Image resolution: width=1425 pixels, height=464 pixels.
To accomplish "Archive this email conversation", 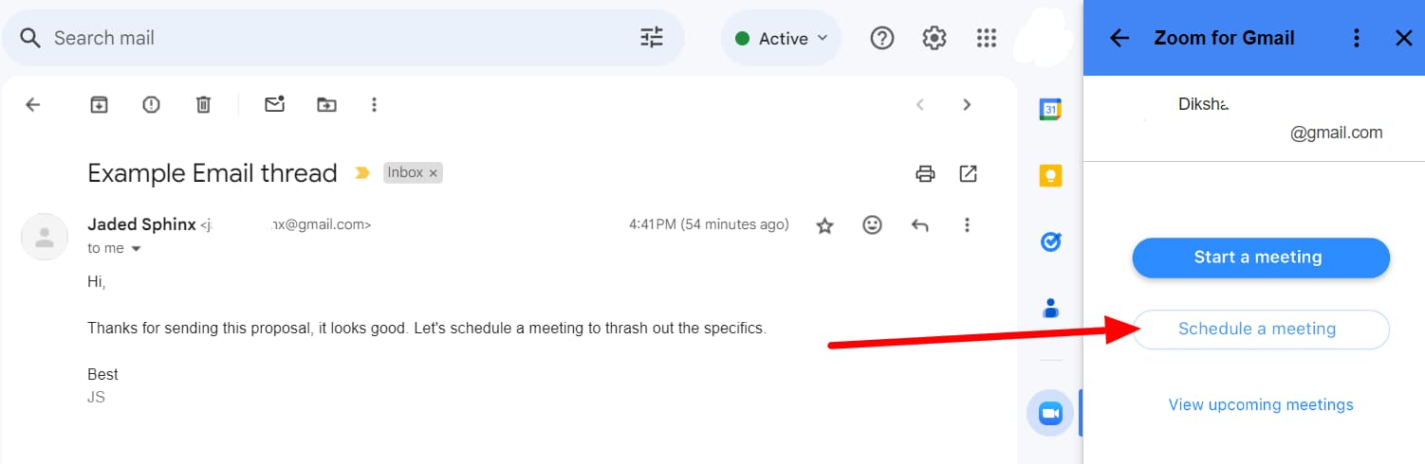I will pyautogui.click(x=99, y=104).
